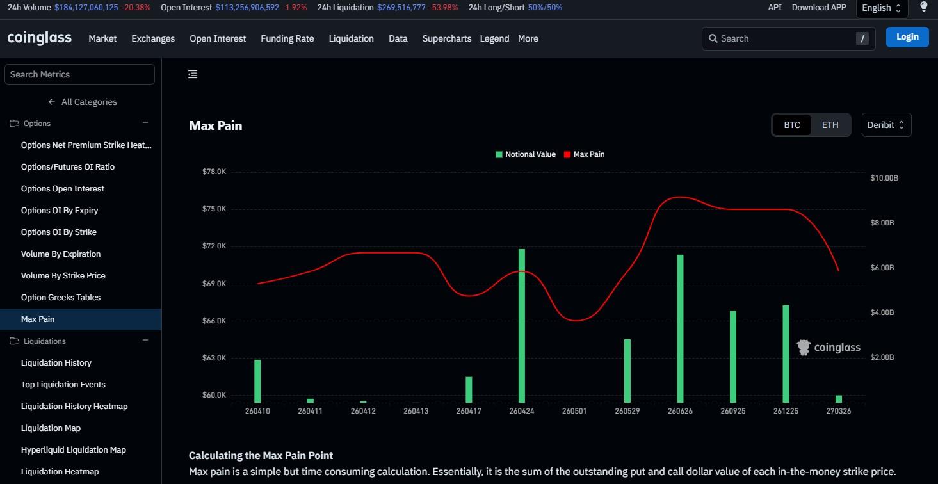938x484 pixels.
Task: Click the Login button
Action: (907, 37)
